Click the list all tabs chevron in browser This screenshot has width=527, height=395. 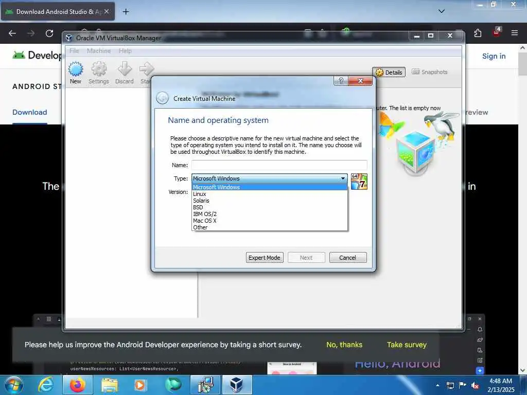pyautogui.click(x=442, y=11)
